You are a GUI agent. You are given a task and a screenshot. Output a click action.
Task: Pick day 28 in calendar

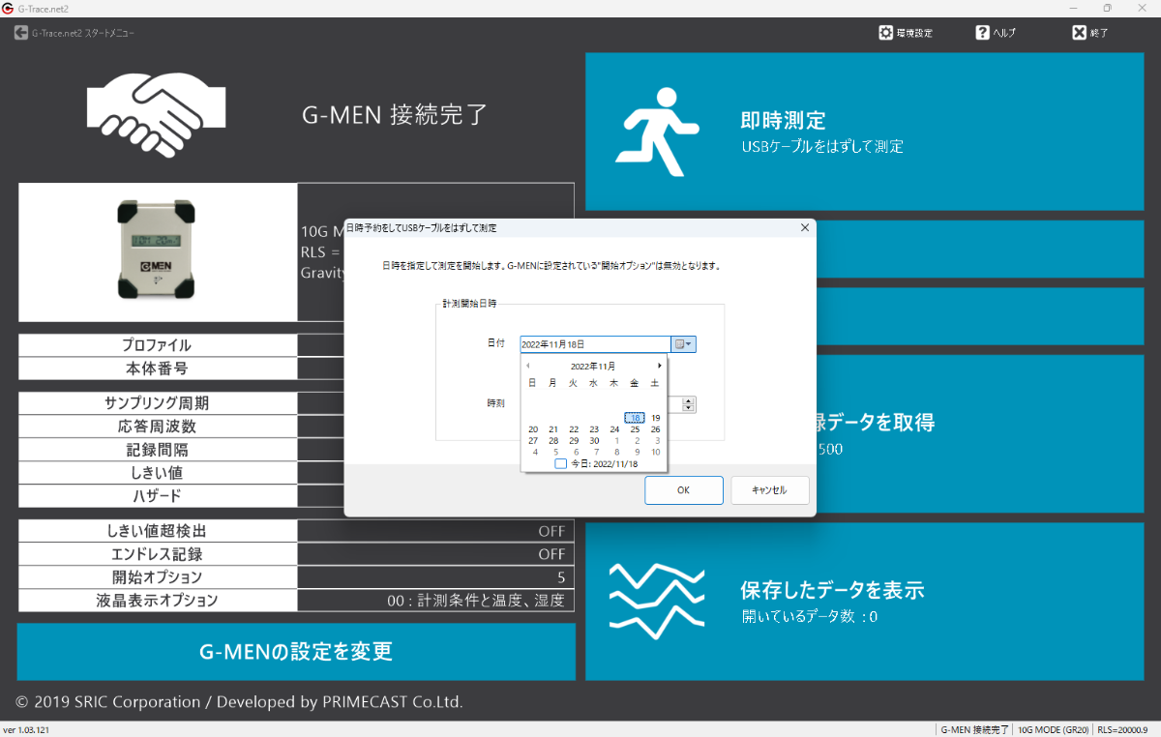point(553,440)
